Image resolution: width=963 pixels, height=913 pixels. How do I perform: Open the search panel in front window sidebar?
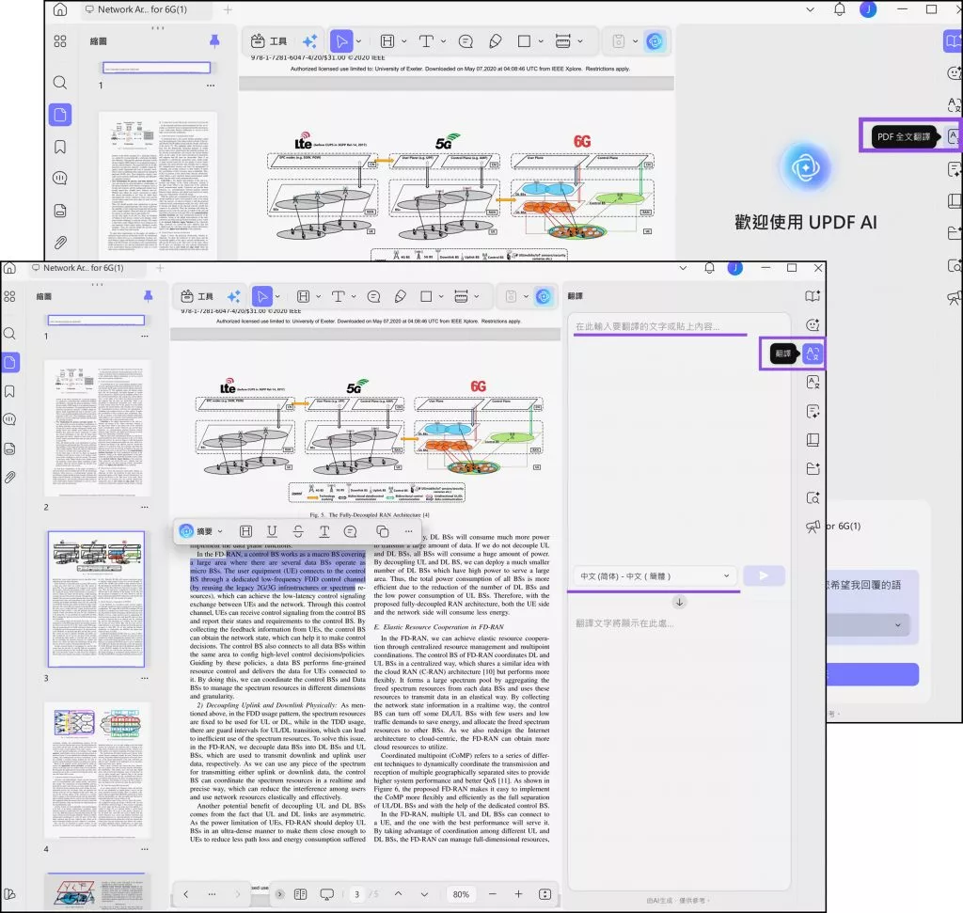coord(9,334)
